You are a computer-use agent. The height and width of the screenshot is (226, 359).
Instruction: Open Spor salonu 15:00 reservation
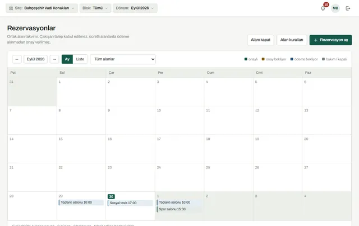pos(179,209)
